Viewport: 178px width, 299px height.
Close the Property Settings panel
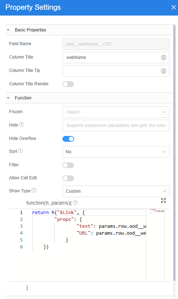[x=173, y=7]
